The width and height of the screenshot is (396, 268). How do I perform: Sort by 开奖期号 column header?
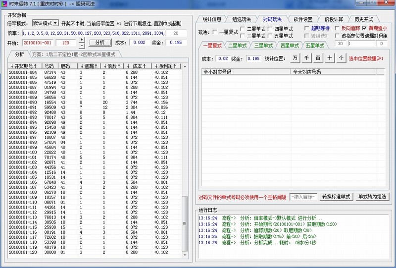click(25, 66)
